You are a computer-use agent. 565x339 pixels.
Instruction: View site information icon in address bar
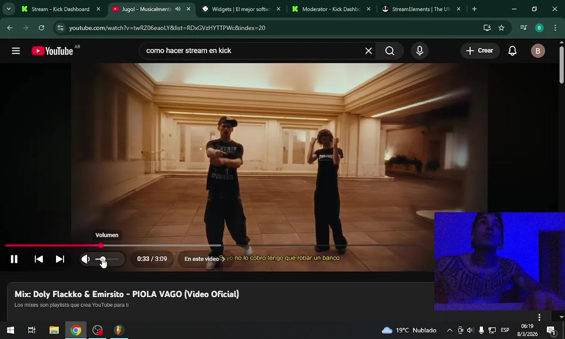pyautogui.click(x=60, y=28)
